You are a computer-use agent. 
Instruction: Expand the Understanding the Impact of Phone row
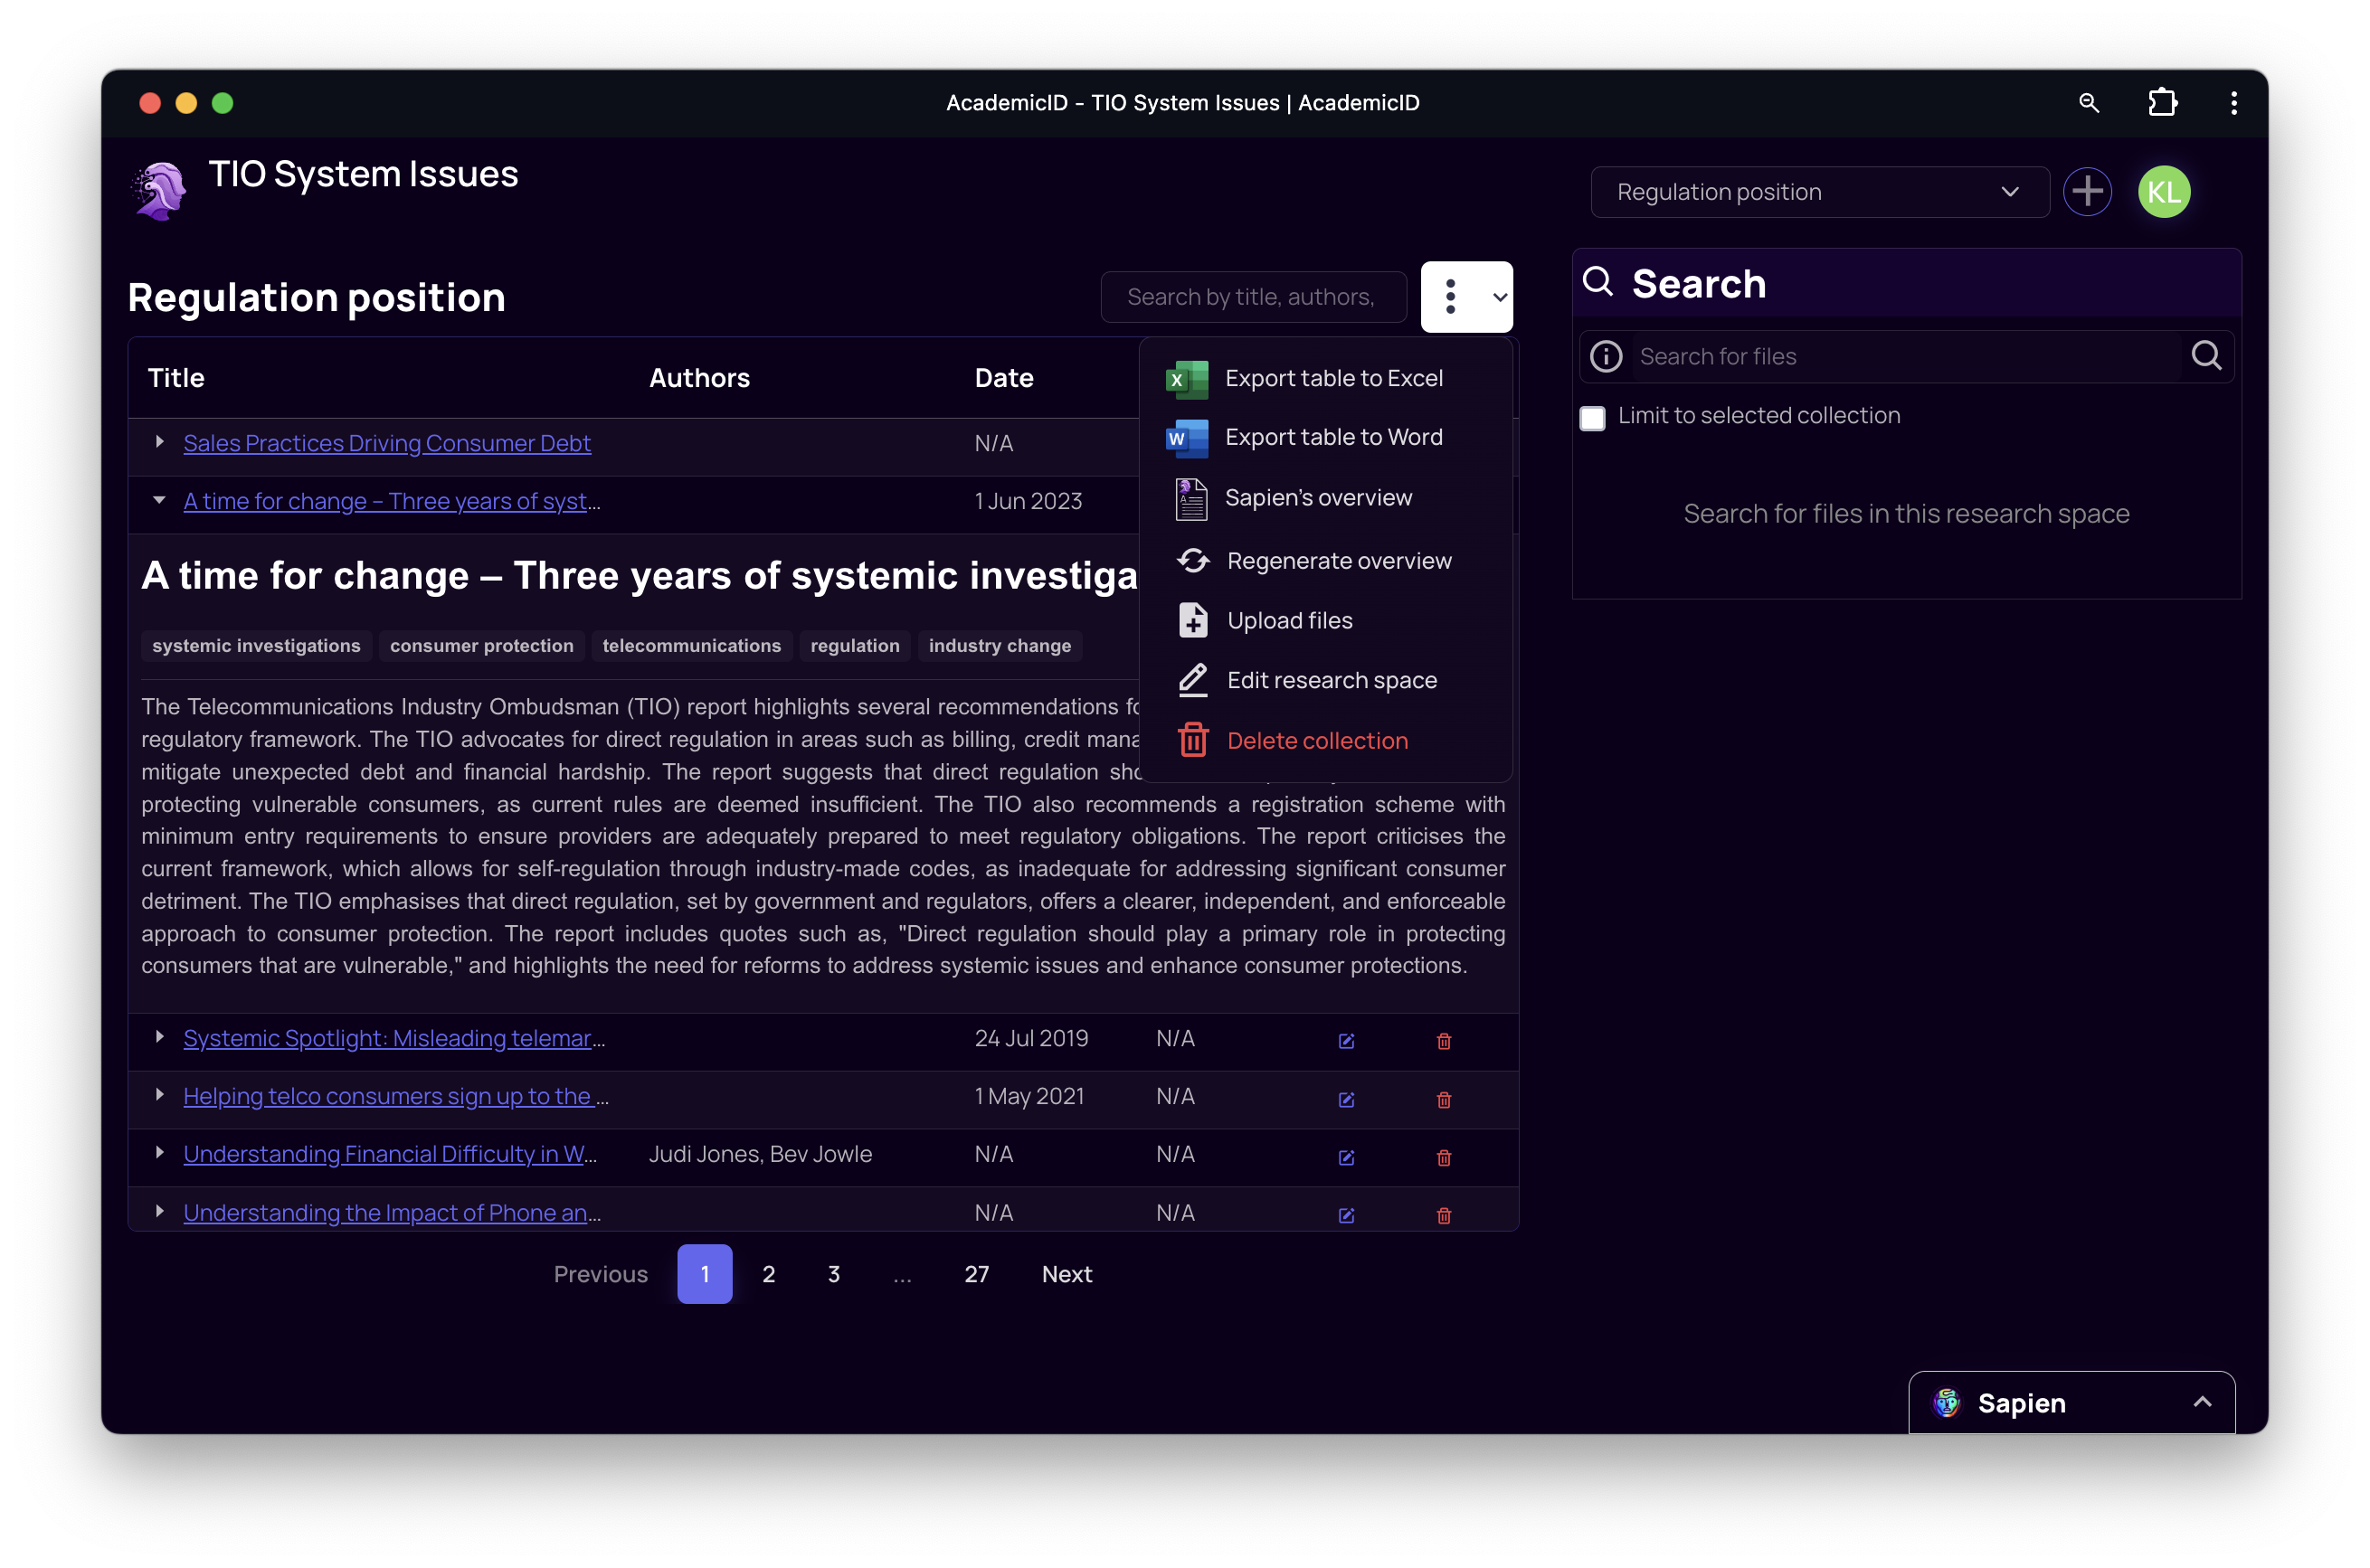(159, 1211)
